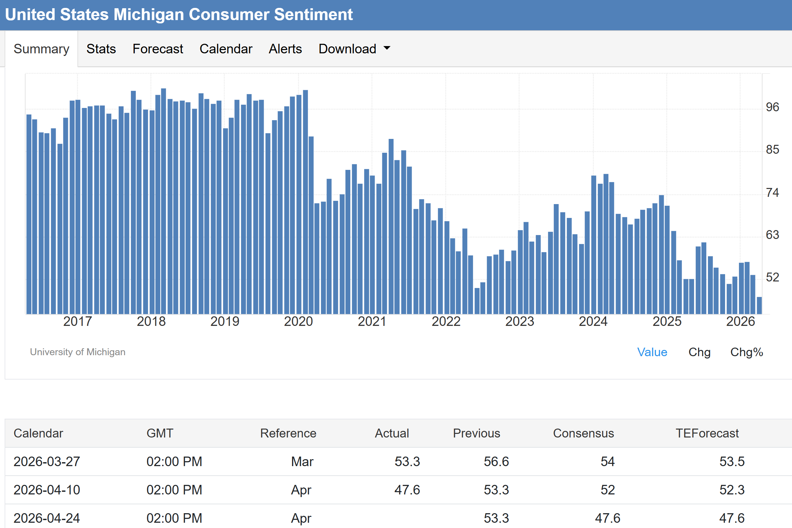Go to the Forecast tab
This screenshot has height=528, width=792.
pos(158,49)
